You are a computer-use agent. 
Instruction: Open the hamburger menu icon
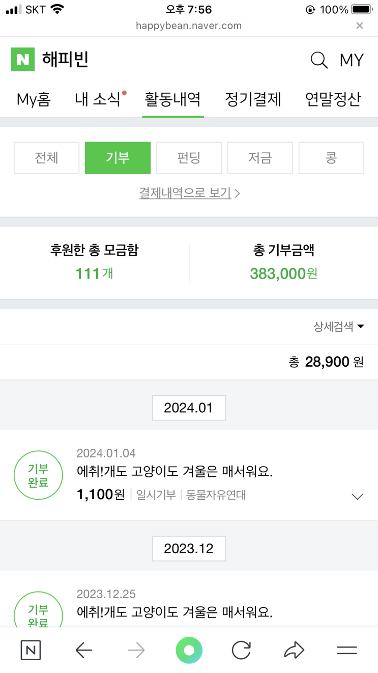(x=347, y=650)
